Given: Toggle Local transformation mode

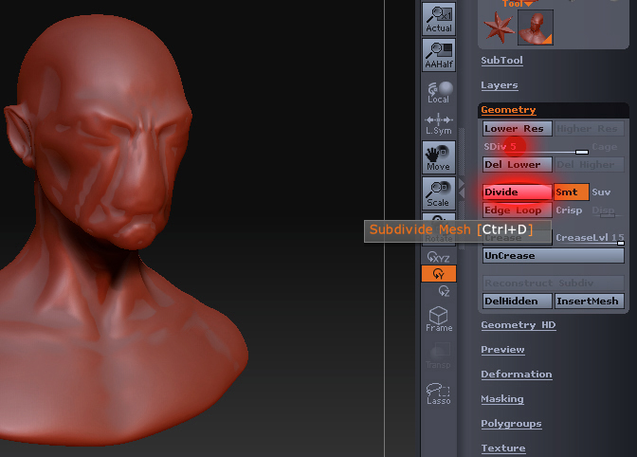Looking at the screenshot, I should tap(438, 91).
